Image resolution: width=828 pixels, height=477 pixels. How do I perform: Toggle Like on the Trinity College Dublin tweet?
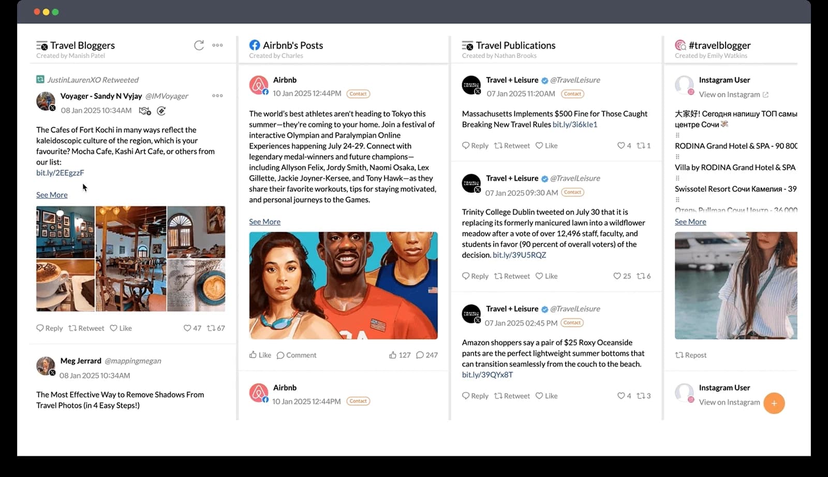[x=546, y=276]
